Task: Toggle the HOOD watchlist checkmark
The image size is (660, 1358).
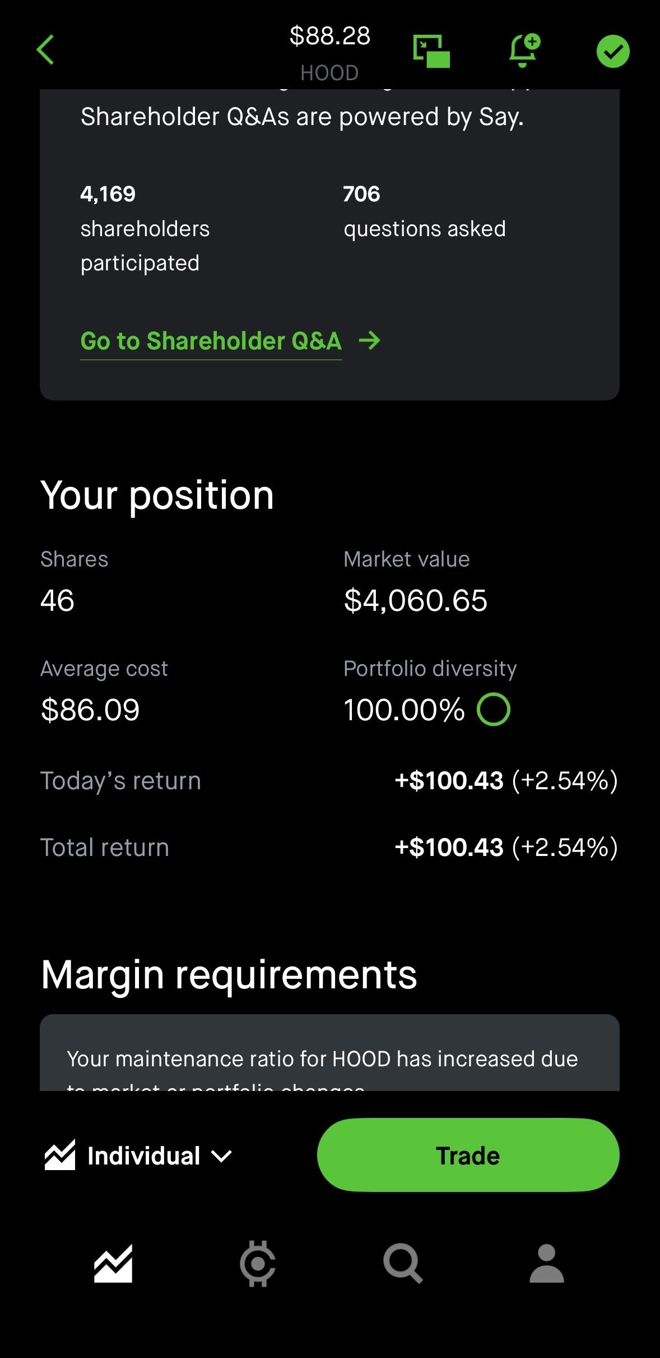Action: pos(613,51)
